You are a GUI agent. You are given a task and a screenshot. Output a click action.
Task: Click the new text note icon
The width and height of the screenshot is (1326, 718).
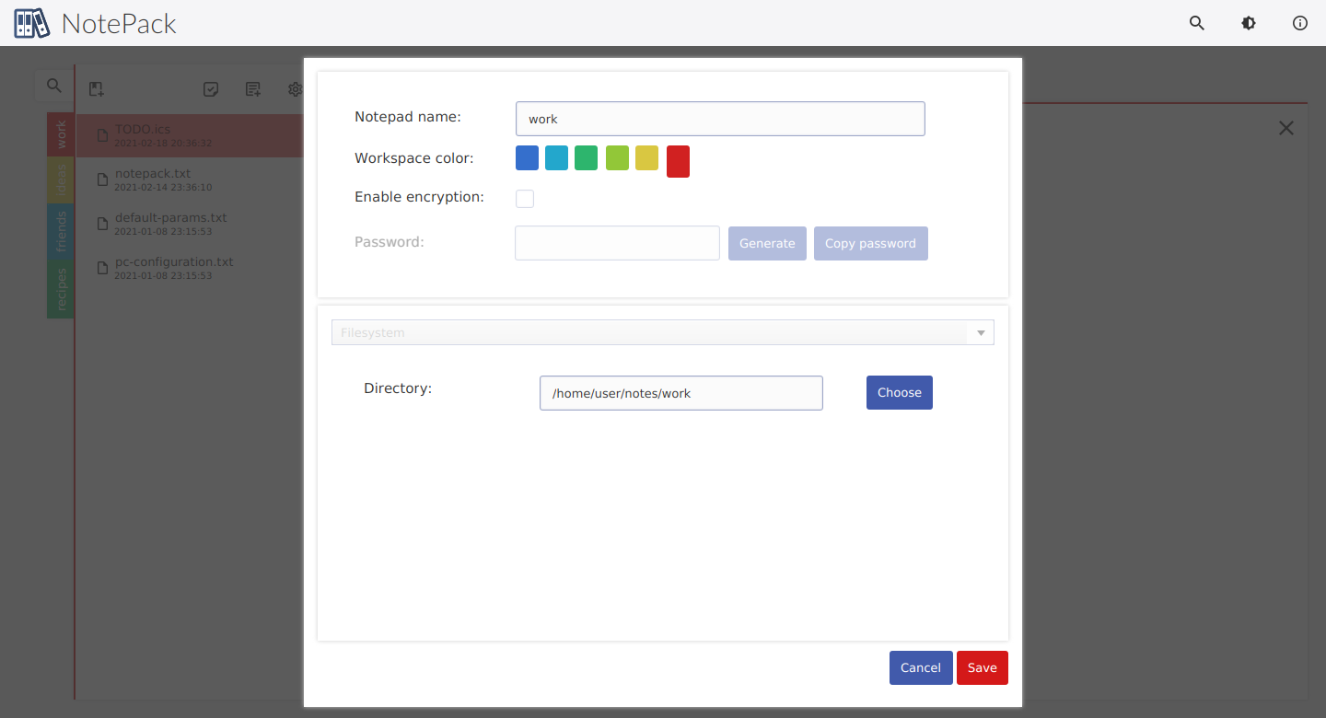click(x=253, y=89)
